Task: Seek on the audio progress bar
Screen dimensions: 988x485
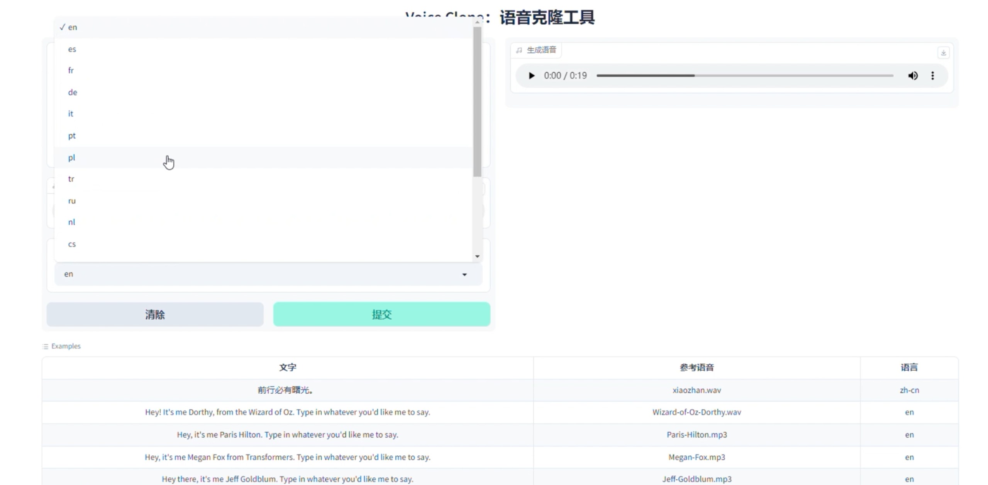Action: (x=744, y=76)
